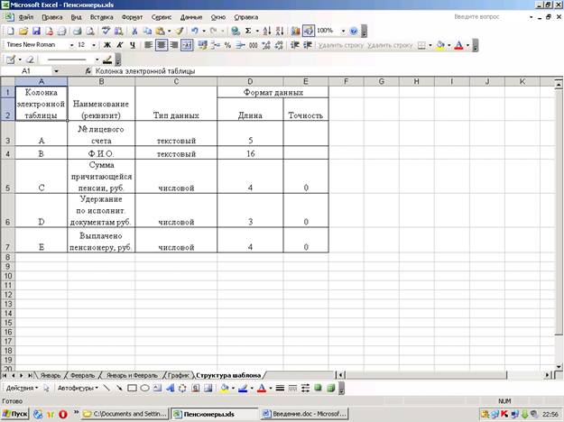Toggle bold formatting (Ж)
The image size is (564, 422).
click(107, 44)
